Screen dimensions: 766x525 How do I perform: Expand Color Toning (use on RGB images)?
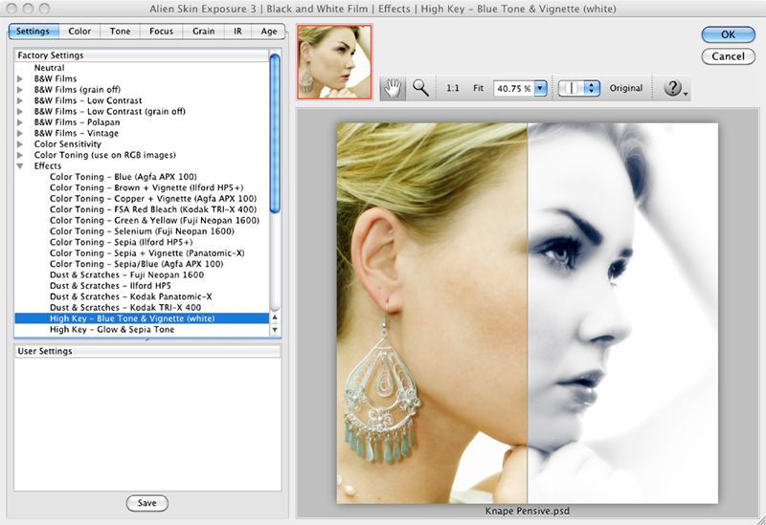point(20,155)
